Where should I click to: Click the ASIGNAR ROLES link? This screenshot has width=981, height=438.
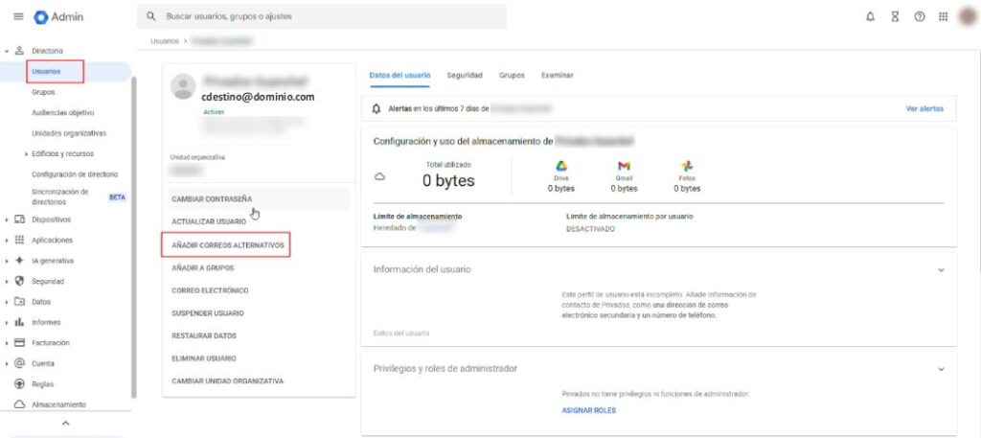click(x=588, y=410)
